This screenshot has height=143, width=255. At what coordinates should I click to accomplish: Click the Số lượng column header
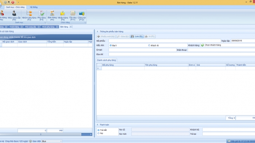pyautogui.click(x=230, y=65)
